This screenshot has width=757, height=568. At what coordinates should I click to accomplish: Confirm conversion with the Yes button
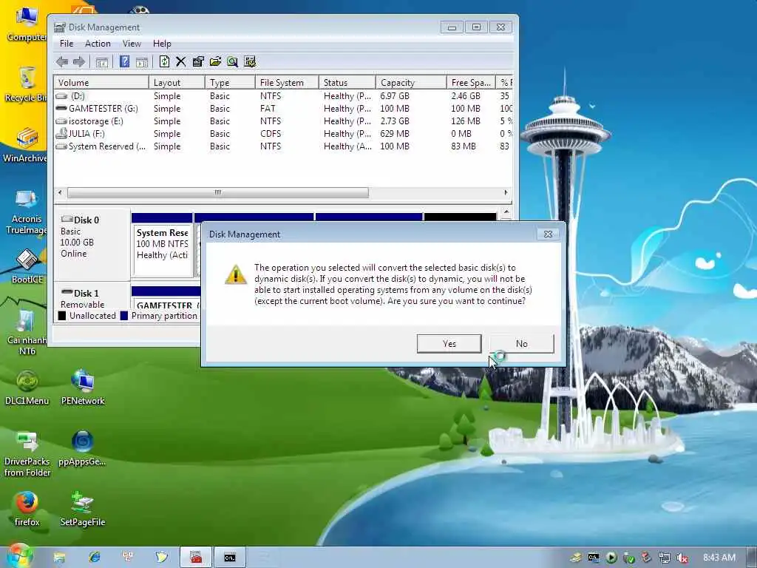point(449,343)
